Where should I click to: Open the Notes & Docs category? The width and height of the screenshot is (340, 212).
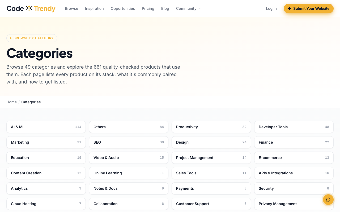tap(129, 188)
